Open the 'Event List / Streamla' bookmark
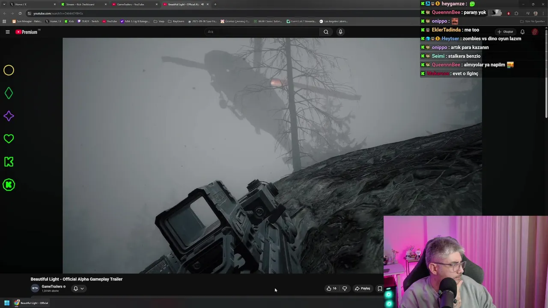Viewport: 548px width, 308px height. [301, 21]
